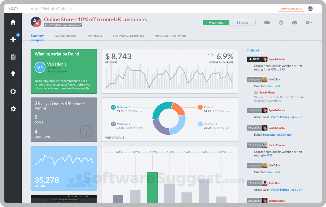Download results via the cloud download icon

(295, 22)
